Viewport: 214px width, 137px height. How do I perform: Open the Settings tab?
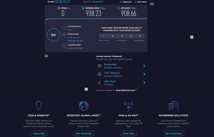point(140,2)
